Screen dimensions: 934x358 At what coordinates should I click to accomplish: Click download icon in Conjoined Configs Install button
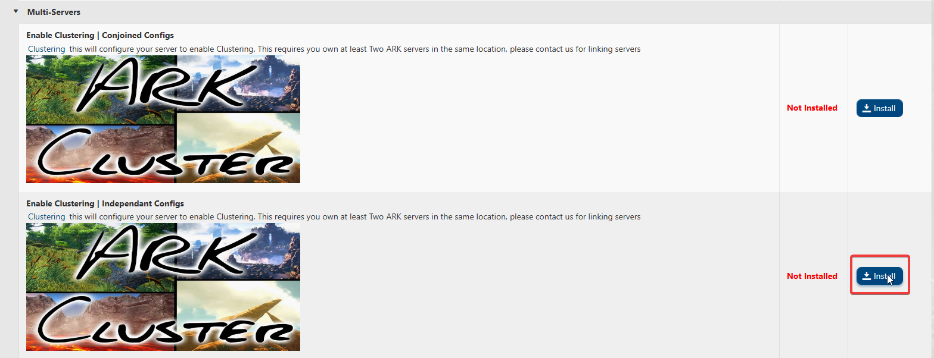pyautogui.click(x=867, y=108)
